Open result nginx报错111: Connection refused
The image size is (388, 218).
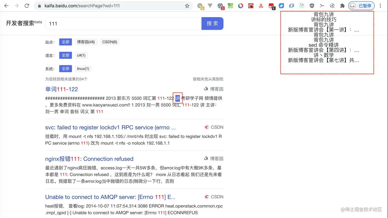click(x=89, y=159)
